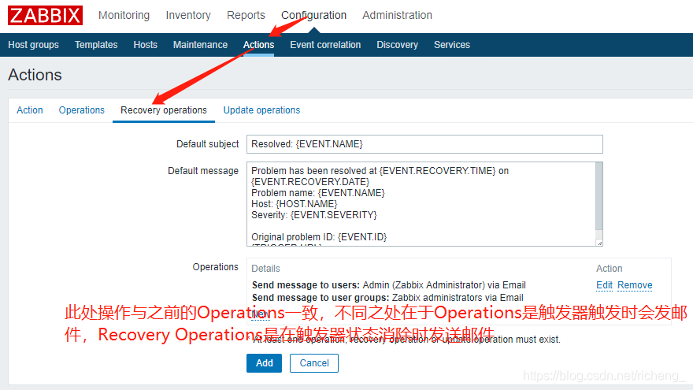Viewport: 693px width, 390px height.
Task: Click the Cancel button
Action: point(314,363)
